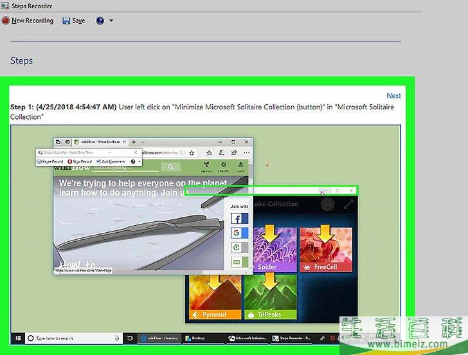Click the red New Recording icon
The width and height of the screenshot is (468, 355).
click(5, 21)
